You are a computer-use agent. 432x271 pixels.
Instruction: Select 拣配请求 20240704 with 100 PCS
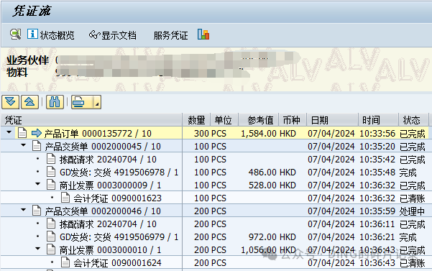[x=108, y=160]
